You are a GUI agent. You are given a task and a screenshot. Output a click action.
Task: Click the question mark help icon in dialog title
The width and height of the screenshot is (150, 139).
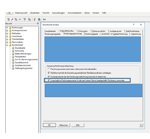click(x=133, y=24)
